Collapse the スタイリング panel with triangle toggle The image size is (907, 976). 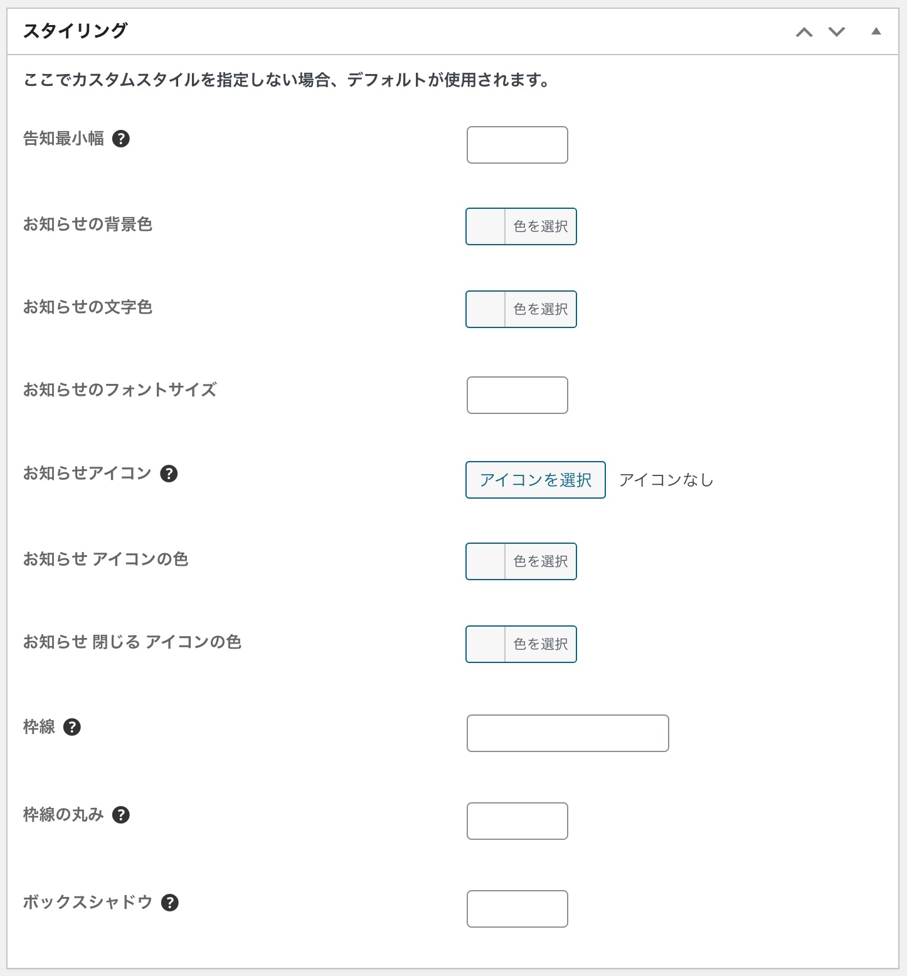(x=876, y=31)
